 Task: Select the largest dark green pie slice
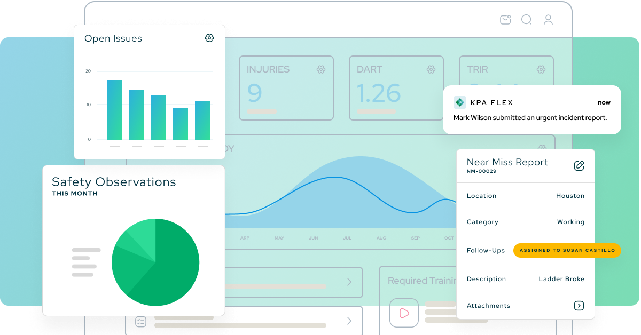(x=171, y=267)
